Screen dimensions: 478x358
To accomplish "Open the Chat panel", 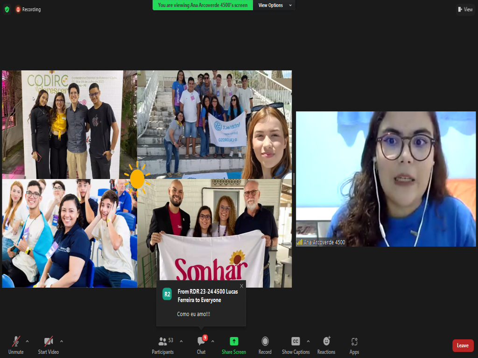I will click(x=201, y=345).
